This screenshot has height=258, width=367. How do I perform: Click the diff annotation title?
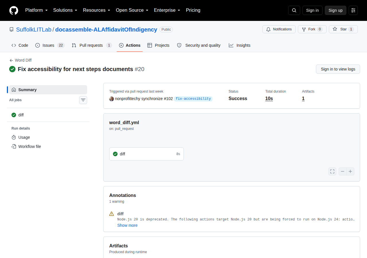click(x=120, y=214)
